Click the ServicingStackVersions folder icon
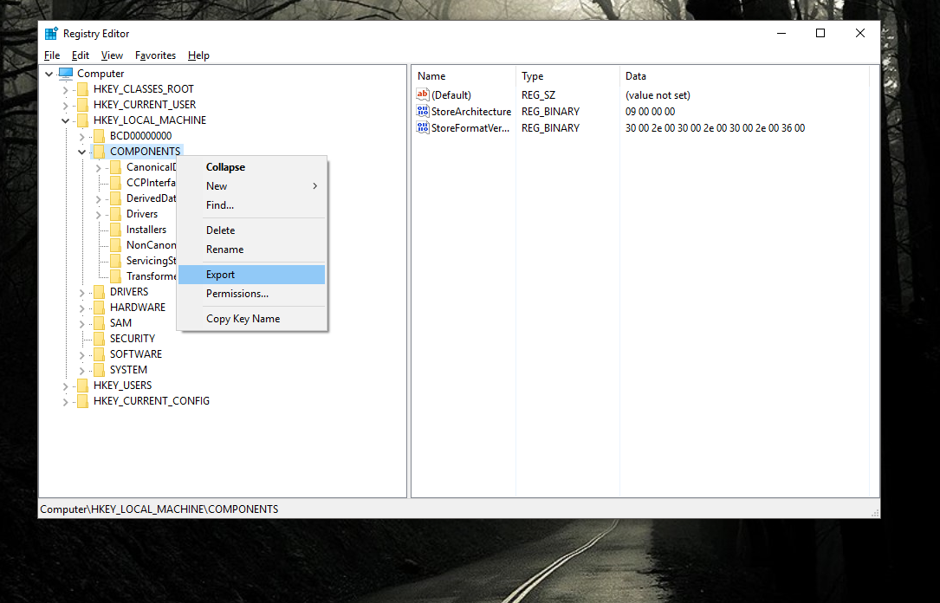The height and width of the screenshot is (603, 940). click(116, 261)
